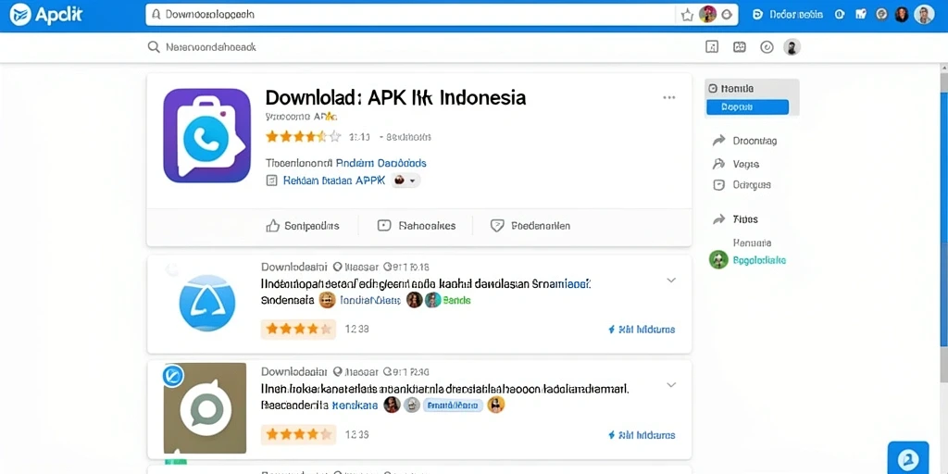Click the 'Hemde' sidebar heading
This screenshot has height=474, width=948.
coord(731,88)
